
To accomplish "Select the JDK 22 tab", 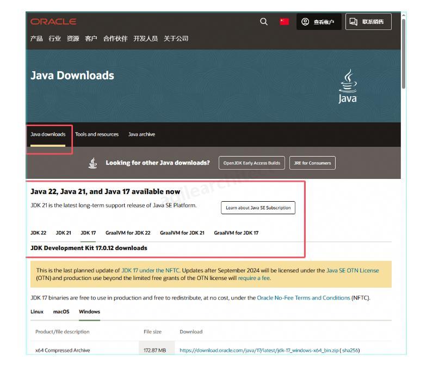I will point(39,233).
